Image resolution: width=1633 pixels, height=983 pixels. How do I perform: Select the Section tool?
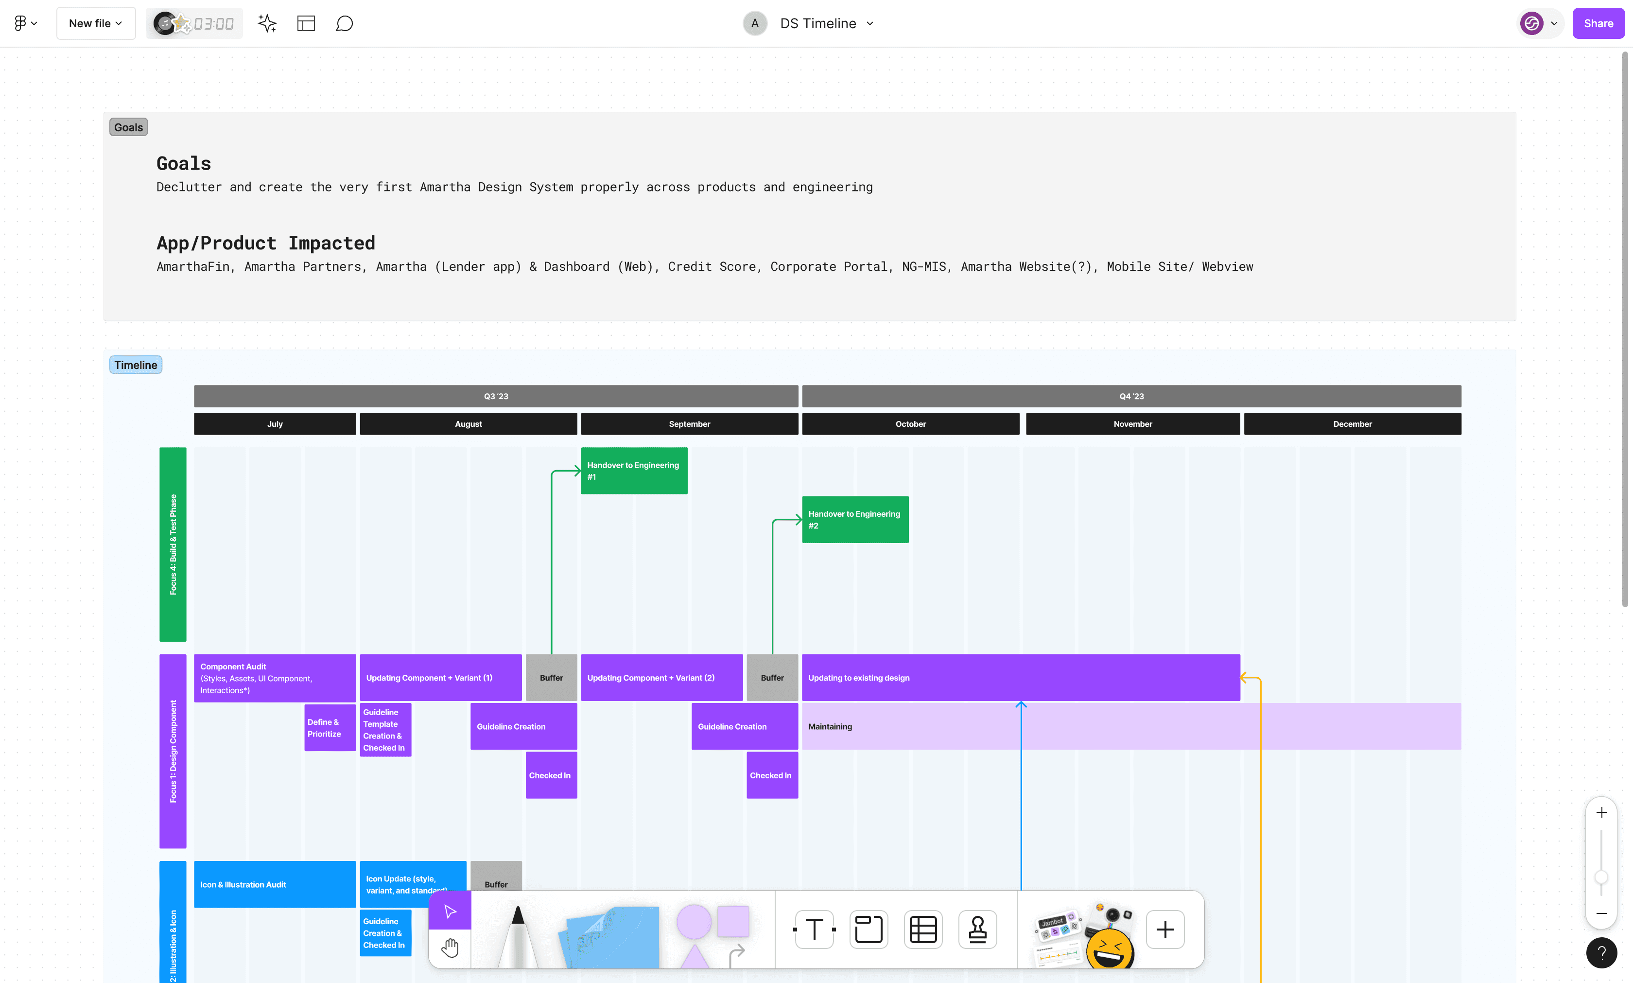pyautogui.click(x=868, y=930)
